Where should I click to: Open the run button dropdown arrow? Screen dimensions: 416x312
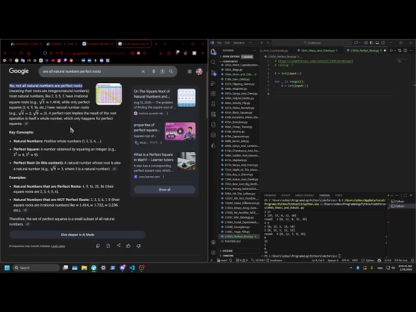395,51
